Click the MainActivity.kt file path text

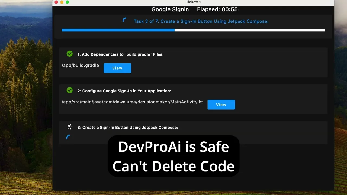click(x=132, y=102)
